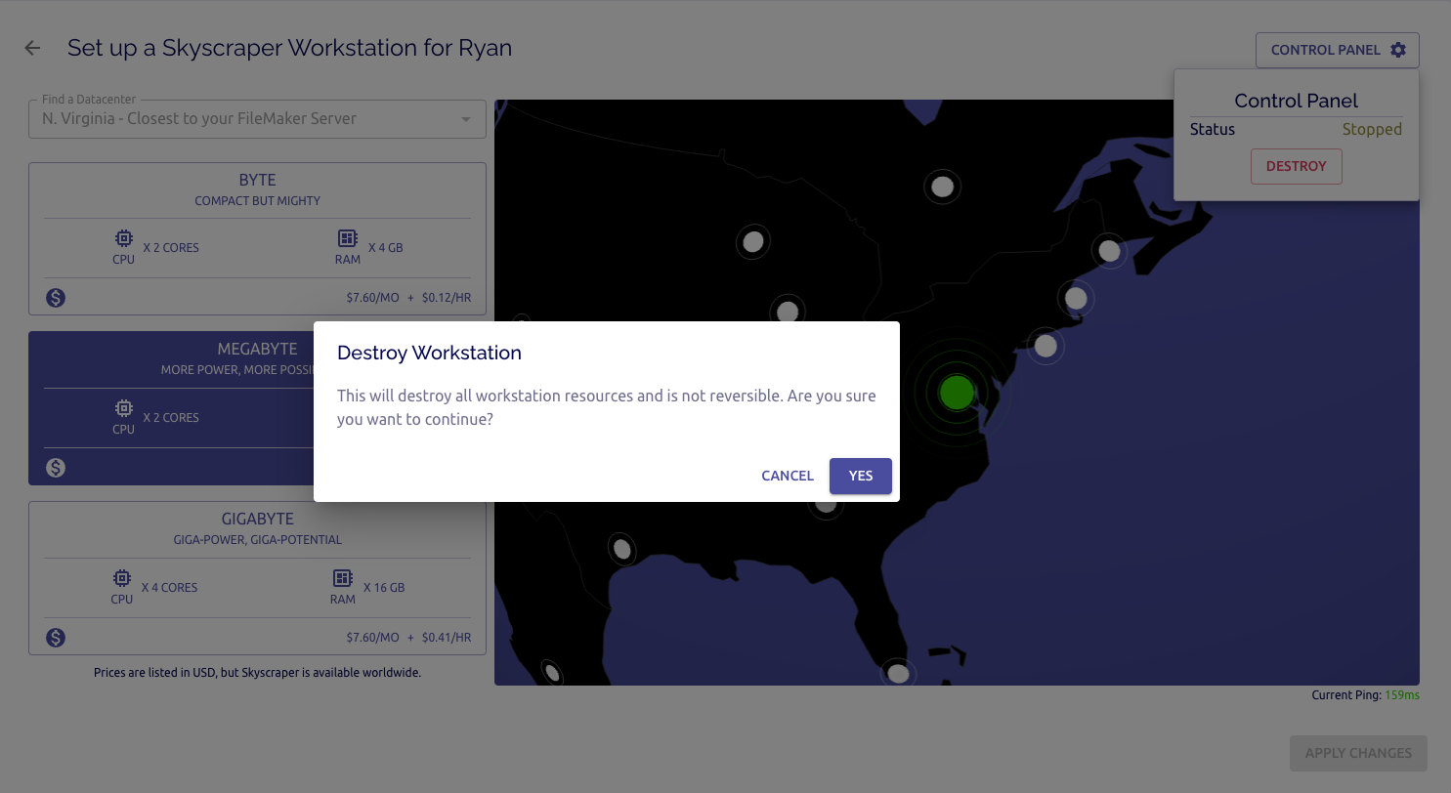Open the Find a Datacenter dropdown
The image size is (1451, 793).
257,118
